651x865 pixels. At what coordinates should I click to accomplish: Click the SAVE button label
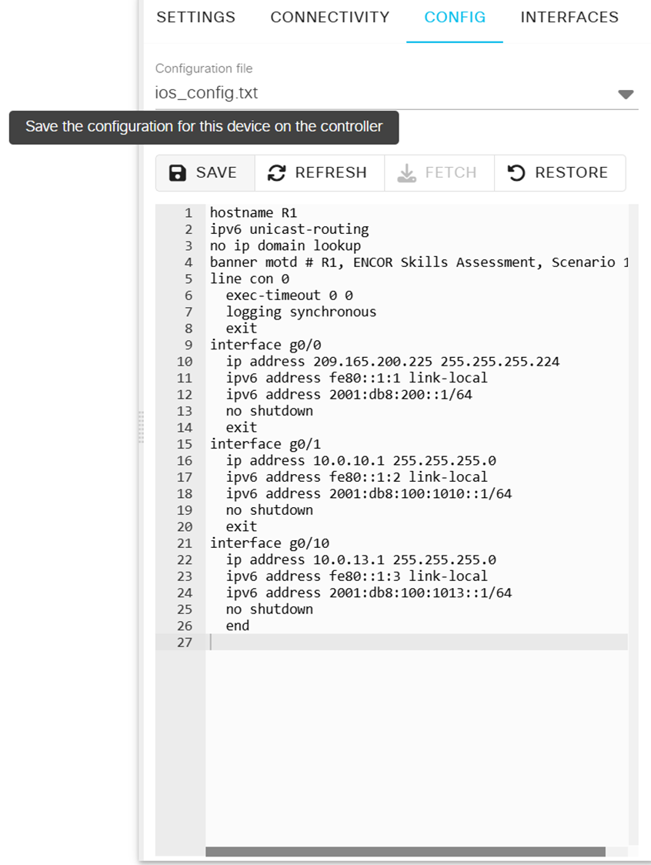(x=216, y=172)
